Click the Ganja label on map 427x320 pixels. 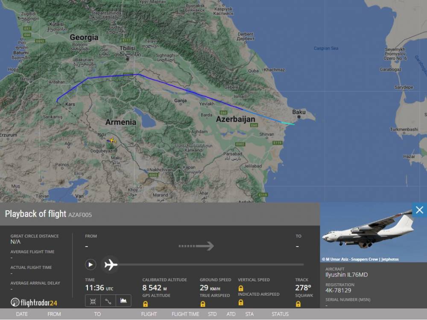(x=180, y=101)
